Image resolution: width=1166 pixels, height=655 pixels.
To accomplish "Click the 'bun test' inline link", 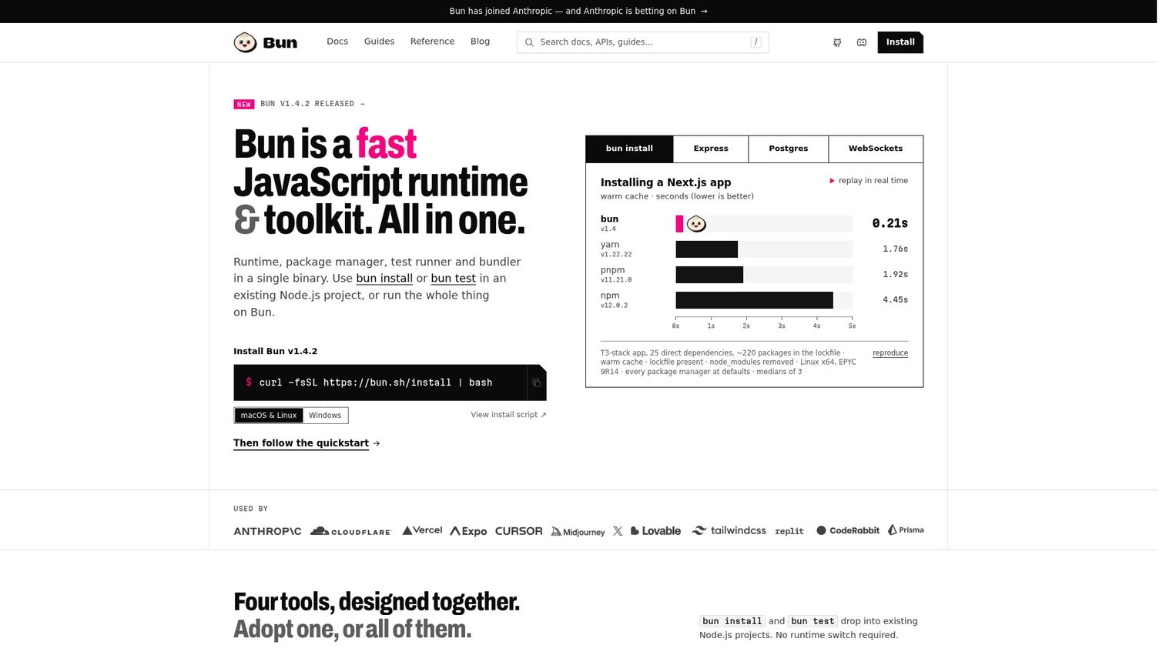I will [x=453, y=279].
